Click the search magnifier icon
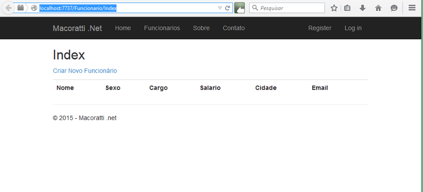Viewport: 423px width, 192px height. [x=255, y=8]
